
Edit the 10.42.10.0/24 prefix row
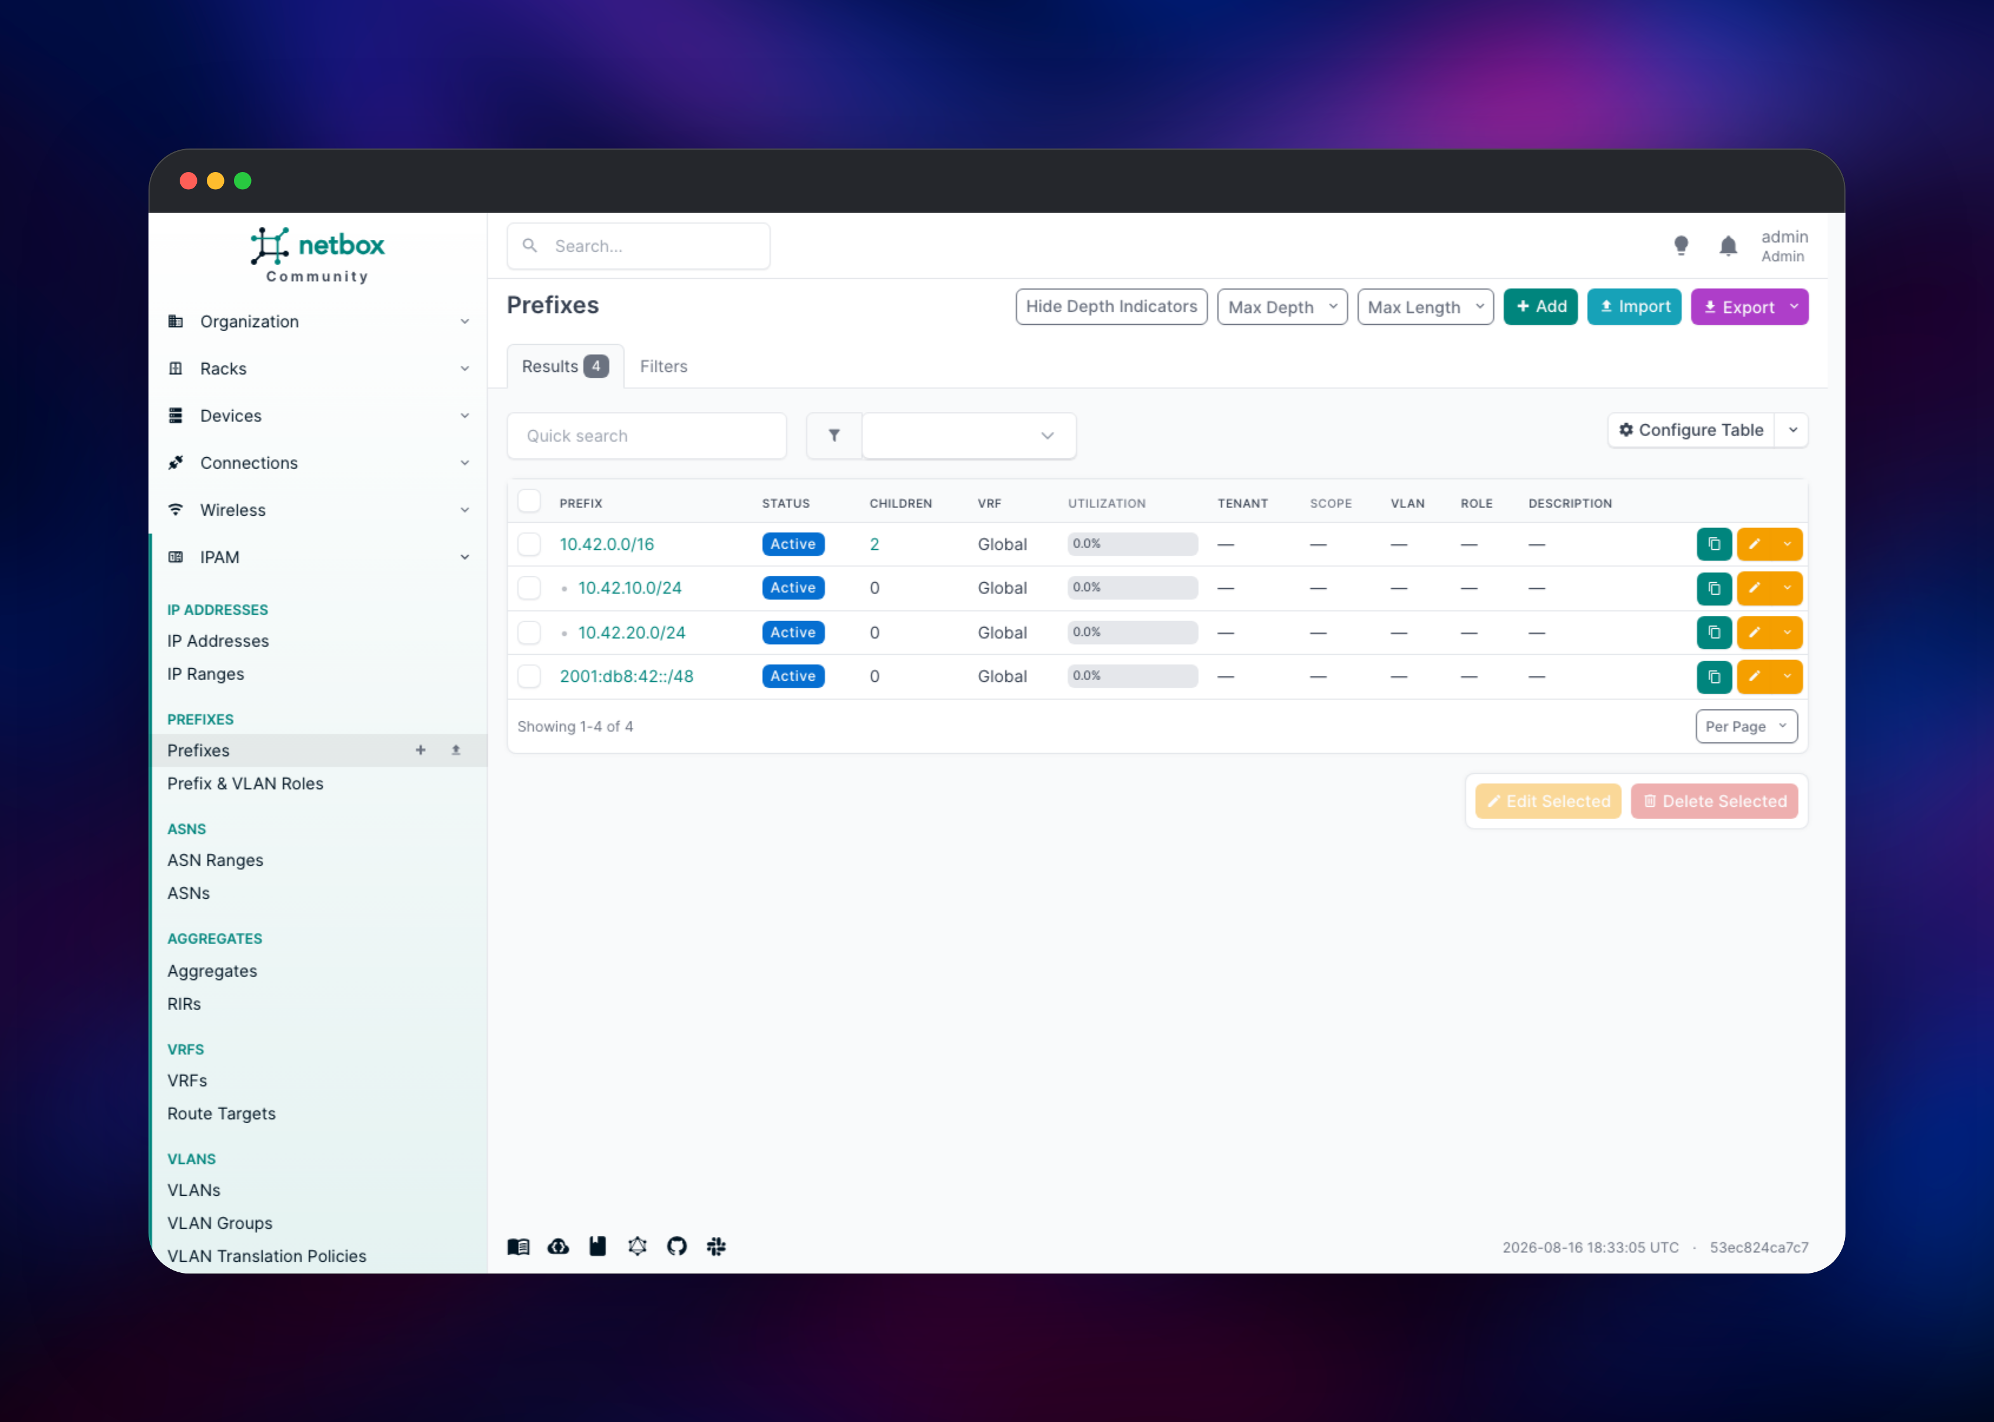pos(1754,588)
